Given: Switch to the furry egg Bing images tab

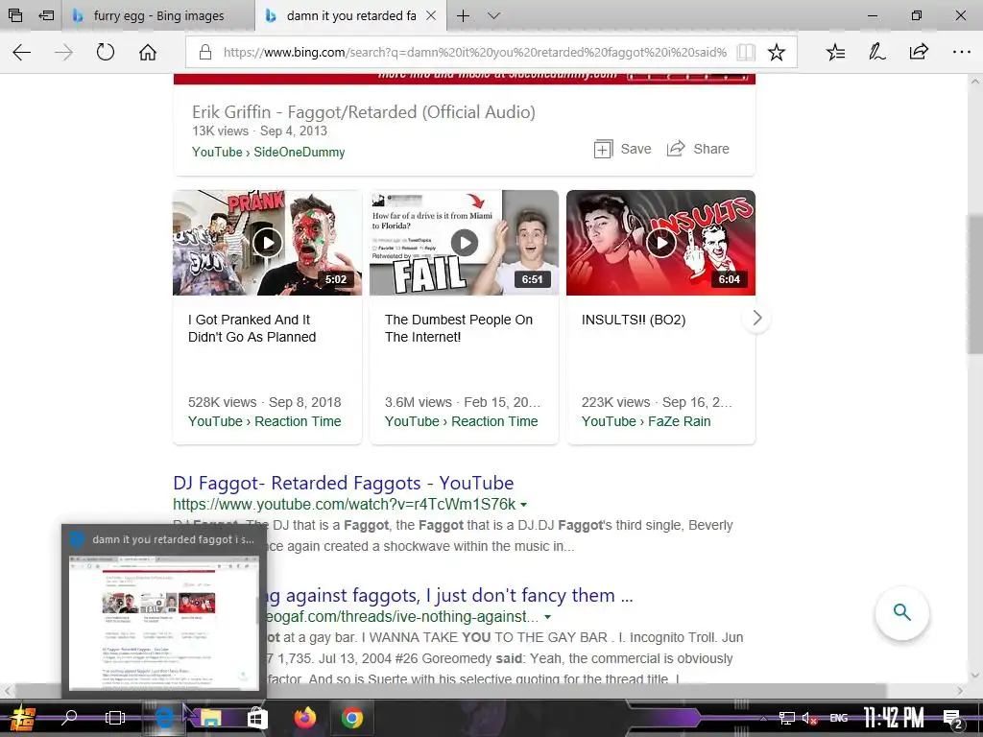Looking at the screenshot, I should point(158,15).
